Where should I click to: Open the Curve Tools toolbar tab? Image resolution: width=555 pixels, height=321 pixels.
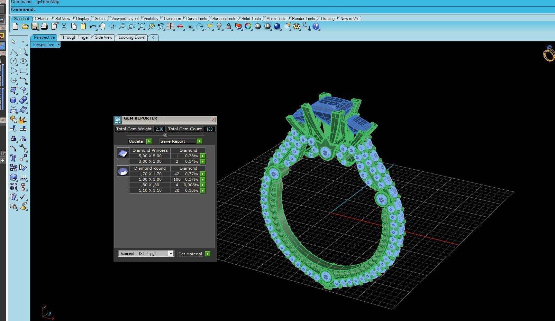[x=196, y=19]
